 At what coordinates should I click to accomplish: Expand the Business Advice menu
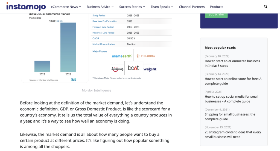(x=100, y=7)
